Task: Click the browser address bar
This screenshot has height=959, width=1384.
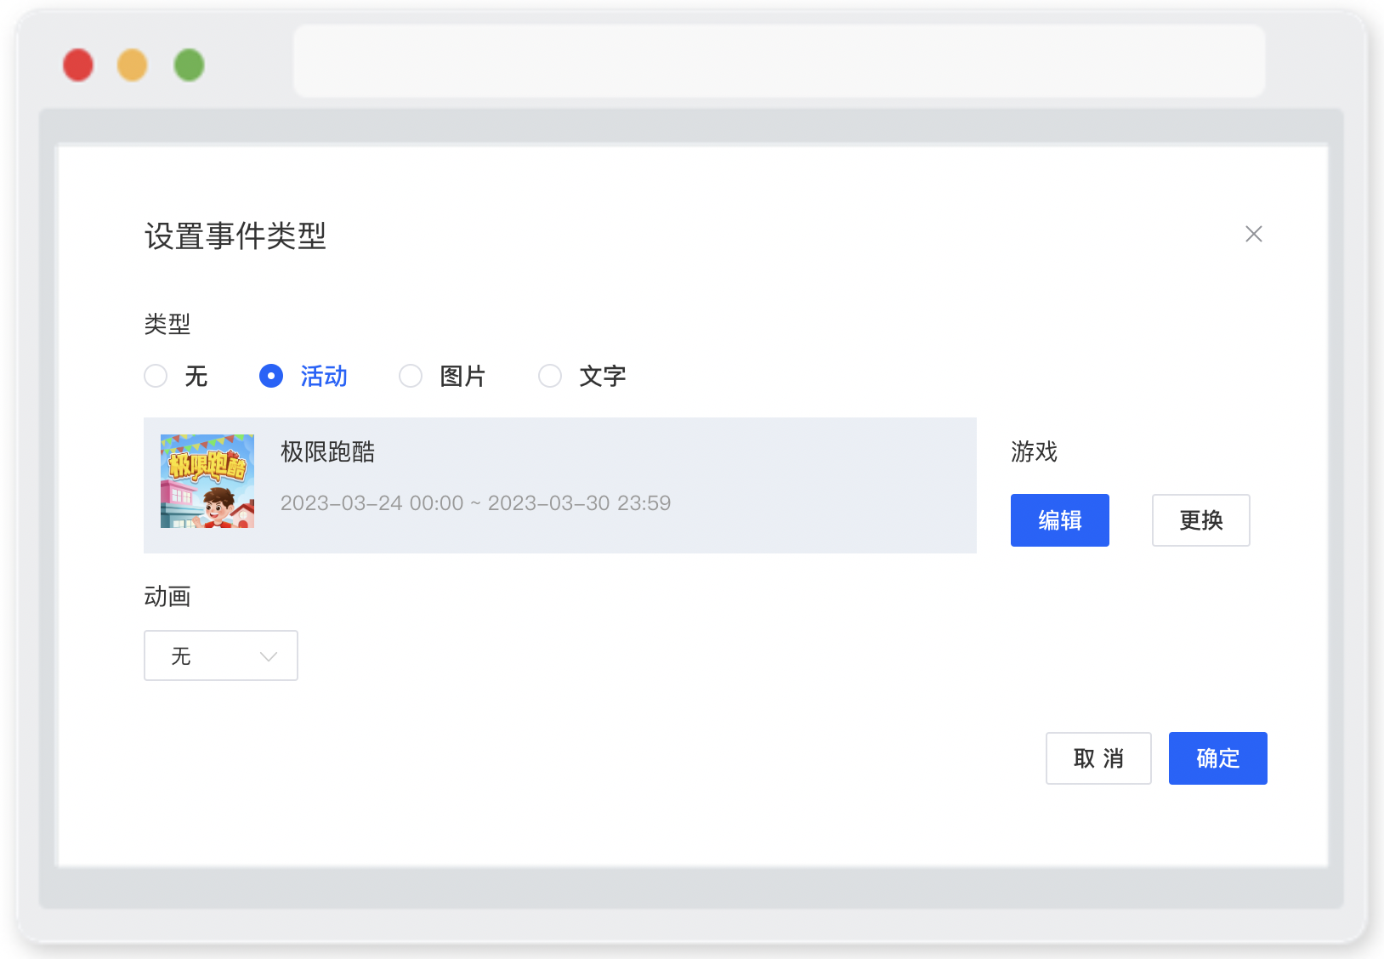Action: (779, 60)
